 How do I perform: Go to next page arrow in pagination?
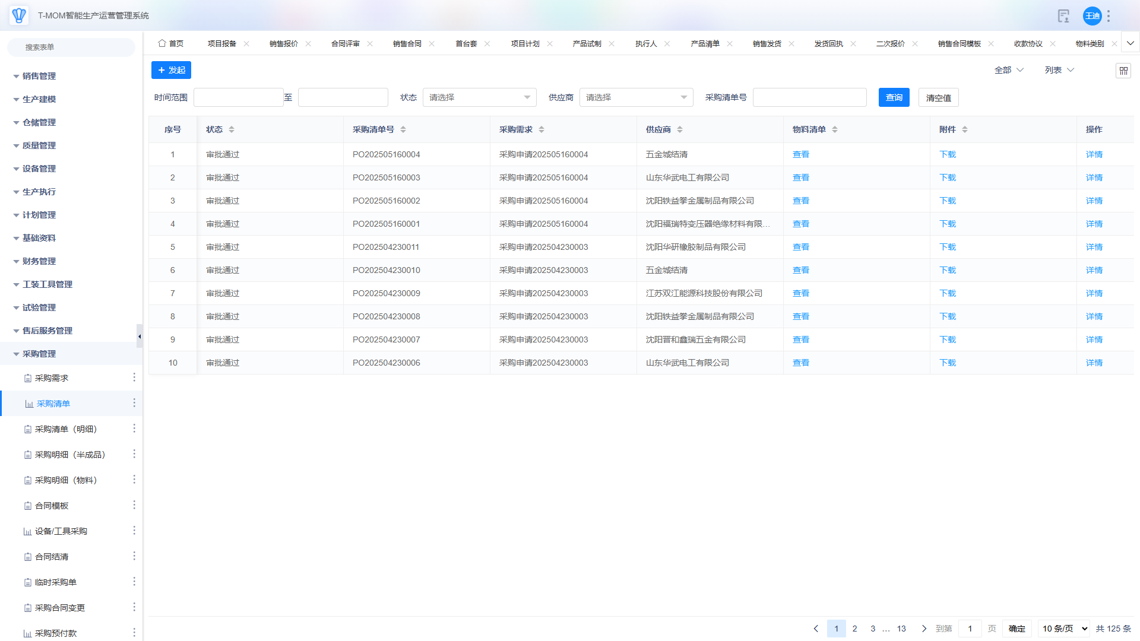pyautogui.click(x=924, y=629)
